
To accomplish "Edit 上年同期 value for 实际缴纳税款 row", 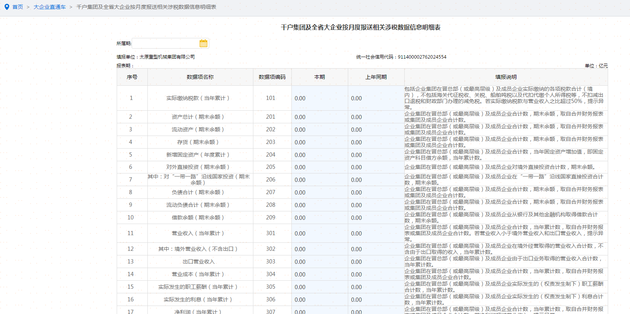I will [x=376, y=98].
